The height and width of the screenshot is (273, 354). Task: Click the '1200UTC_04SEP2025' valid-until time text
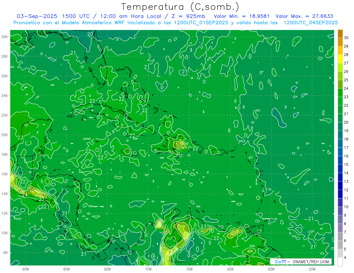point(311,23)
